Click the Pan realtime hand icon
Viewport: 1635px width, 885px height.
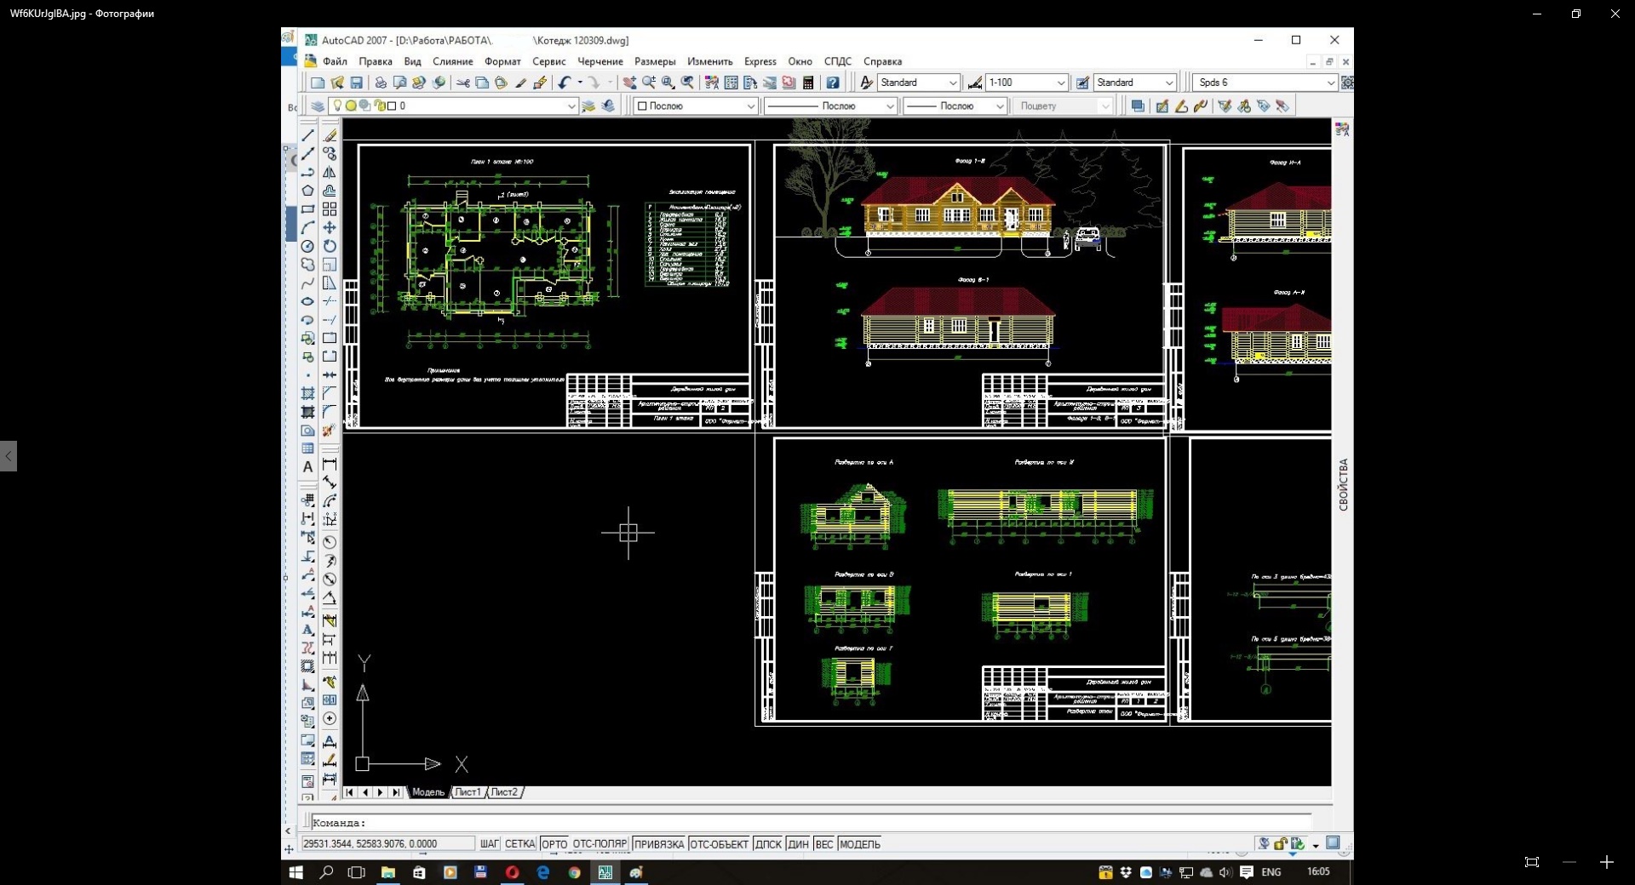coord(629,83)
